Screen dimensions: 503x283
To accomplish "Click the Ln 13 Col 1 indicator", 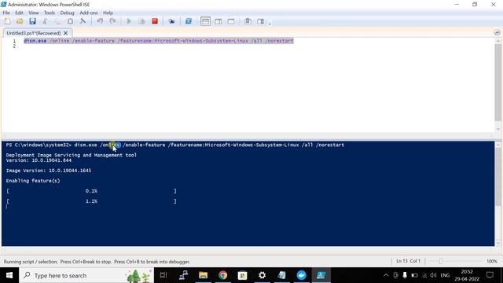I will (x=408, y=261).
